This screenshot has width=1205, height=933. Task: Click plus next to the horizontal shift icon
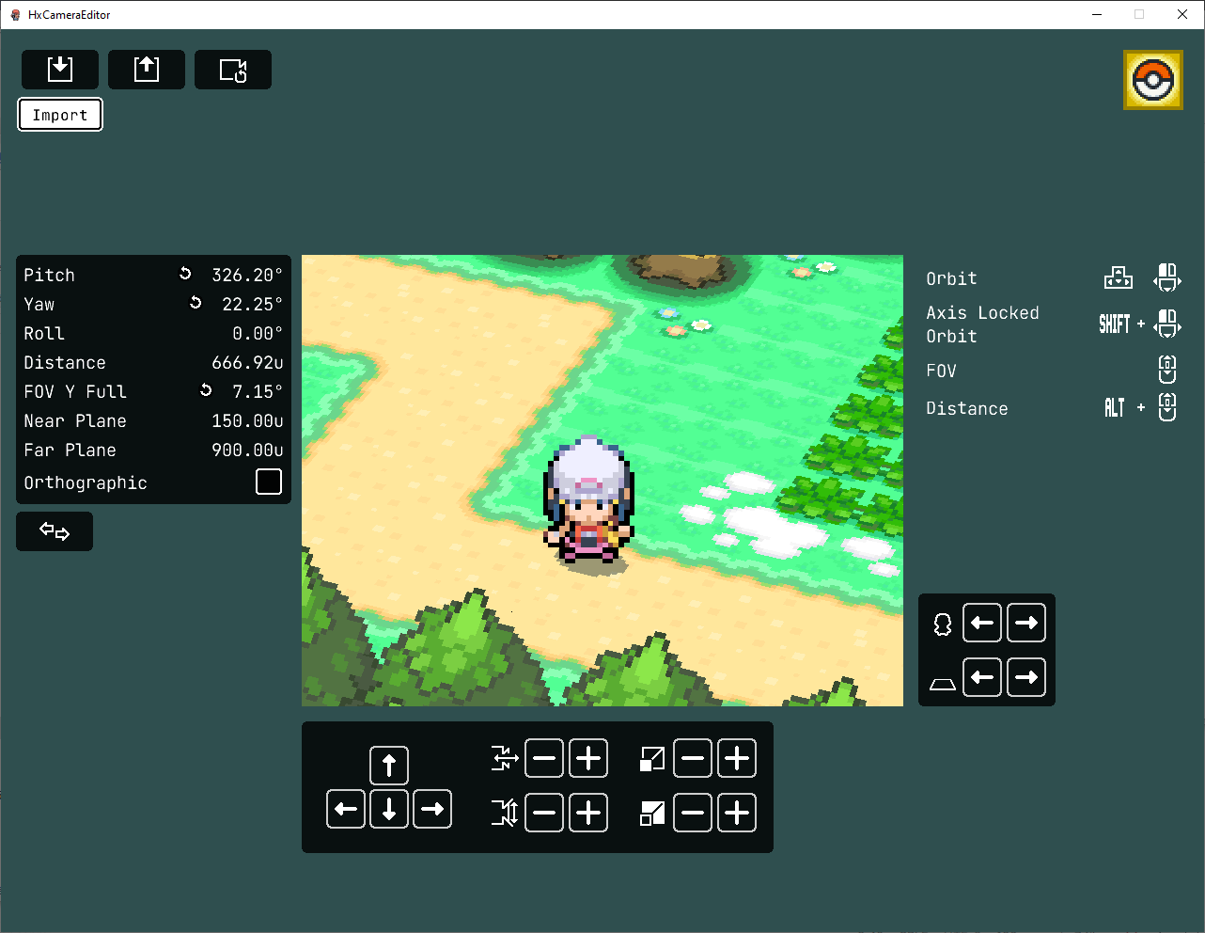(588, 758)
